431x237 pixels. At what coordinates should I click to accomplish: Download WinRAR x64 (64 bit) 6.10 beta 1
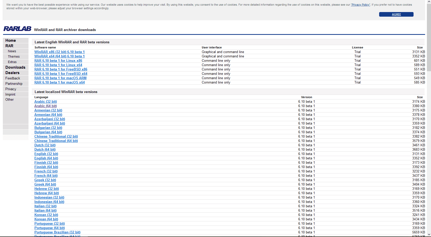(59, 56)
